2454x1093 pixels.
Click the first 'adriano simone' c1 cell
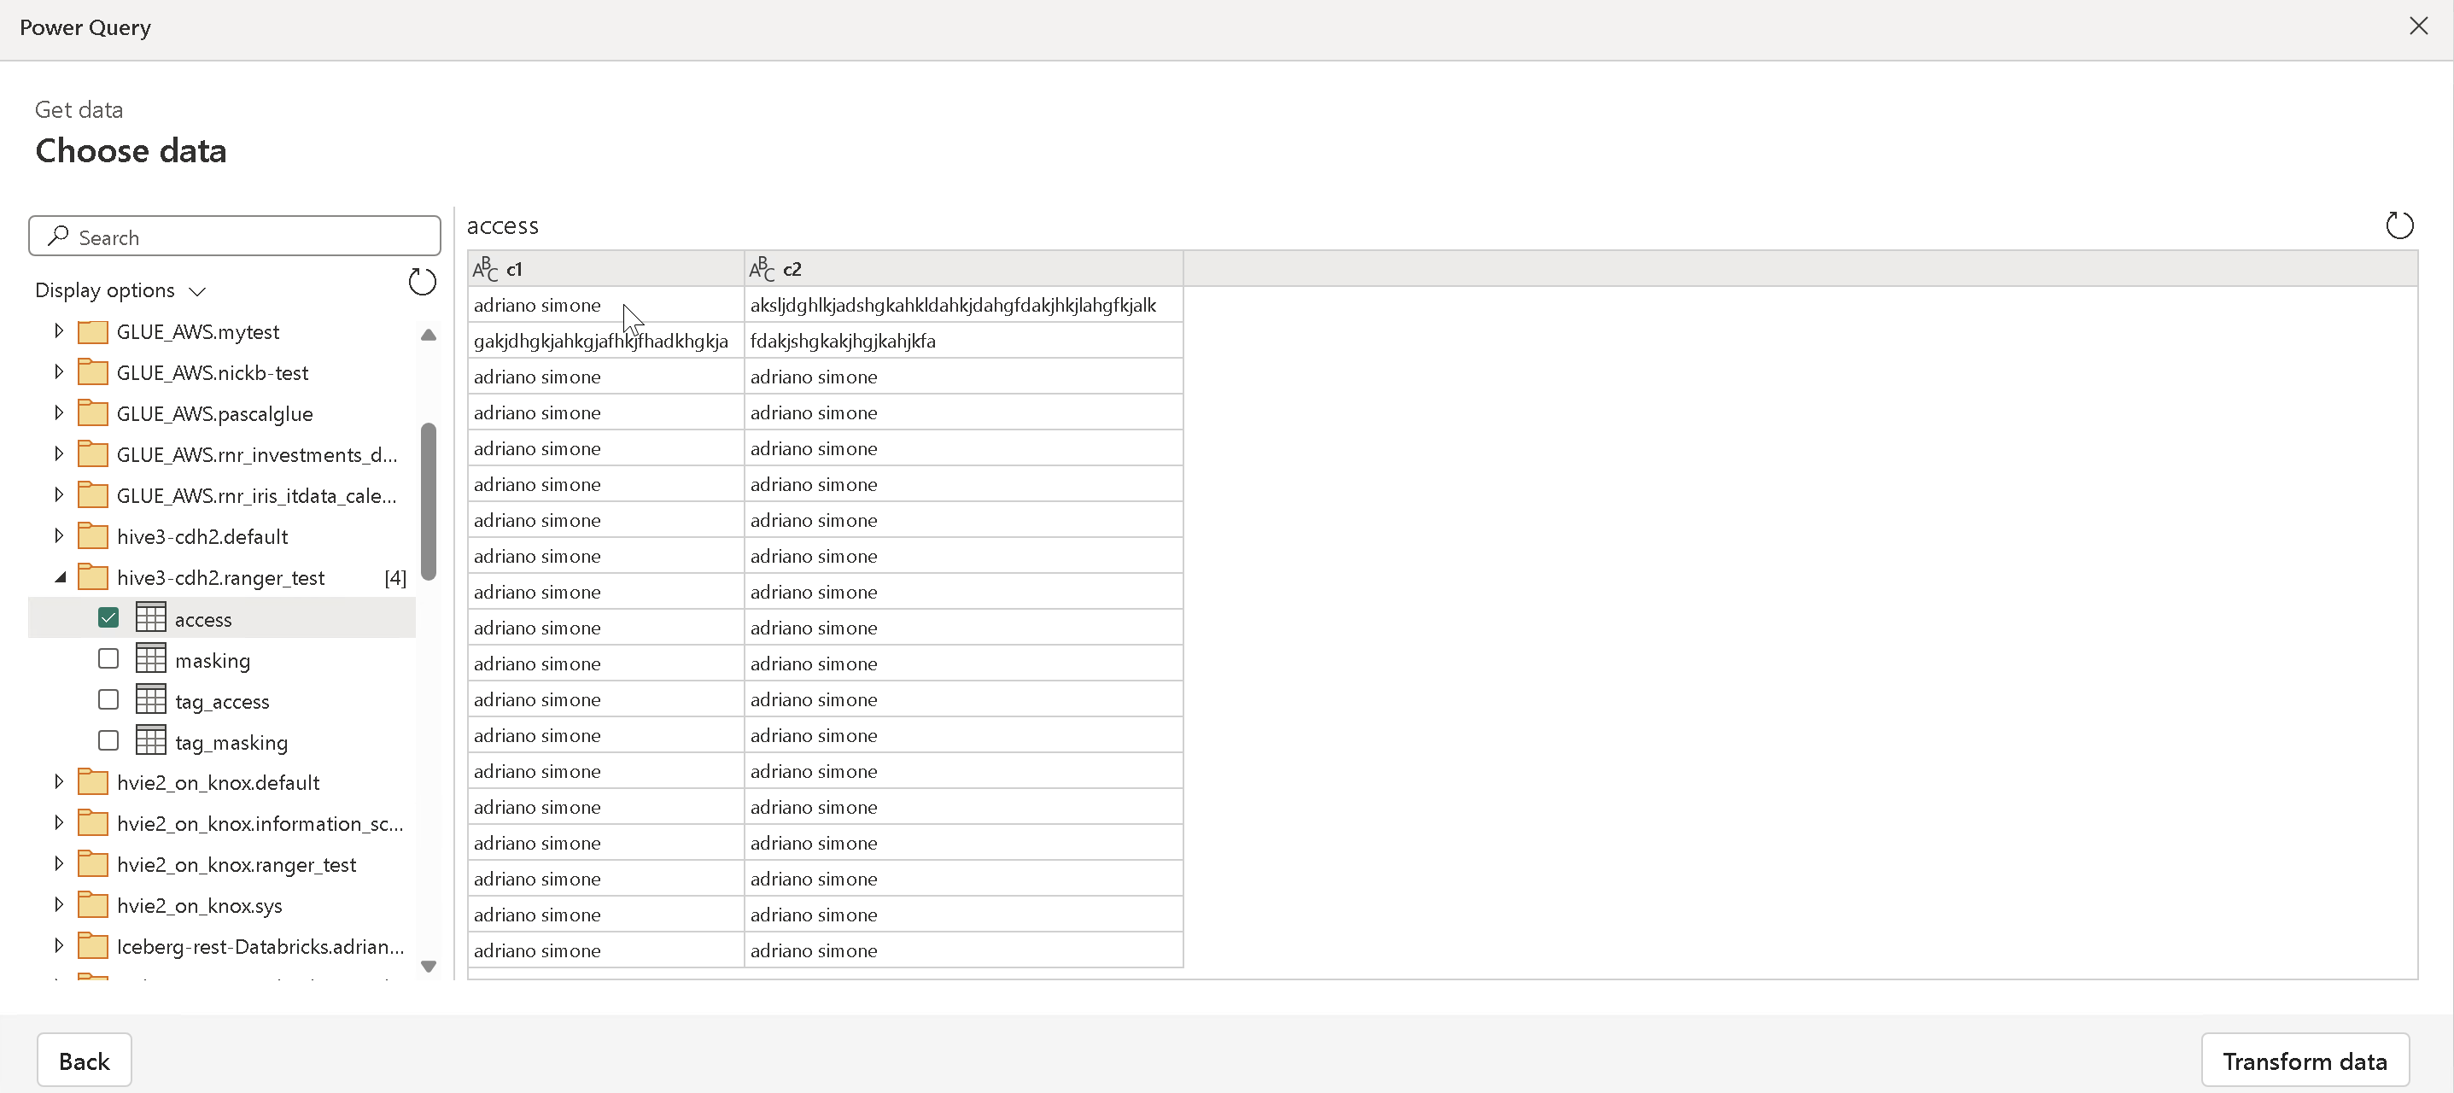605,305
